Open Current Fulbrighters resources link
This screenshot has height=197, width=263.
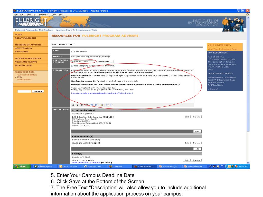pos(27,75)
